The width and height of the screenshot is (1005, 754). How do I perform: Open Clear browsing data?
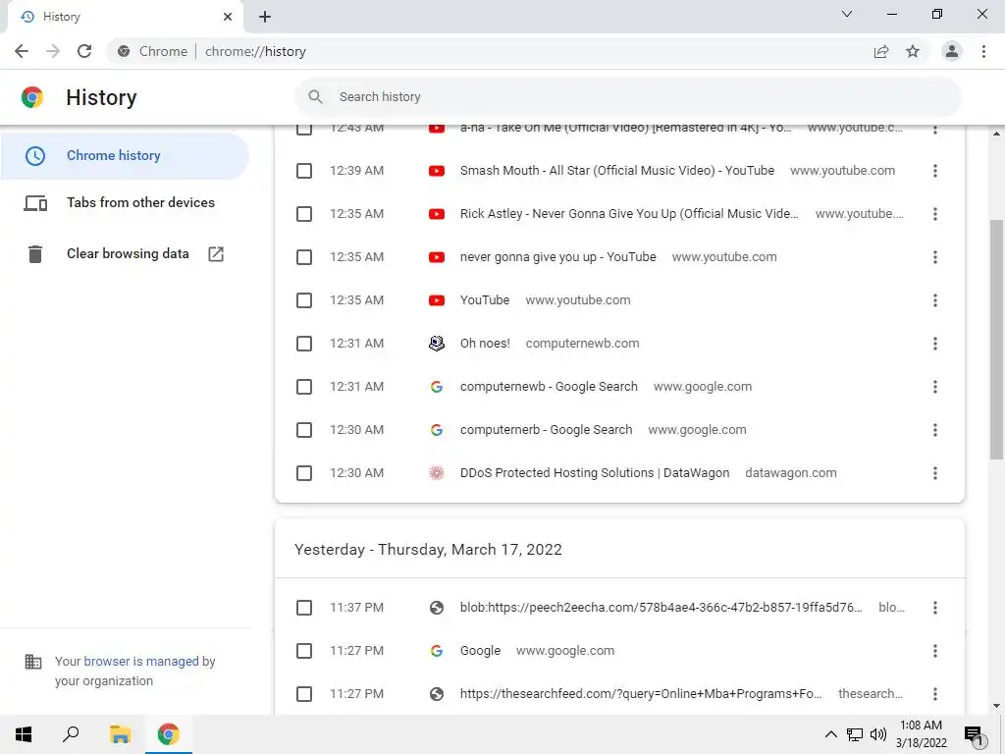pos(125,254)
